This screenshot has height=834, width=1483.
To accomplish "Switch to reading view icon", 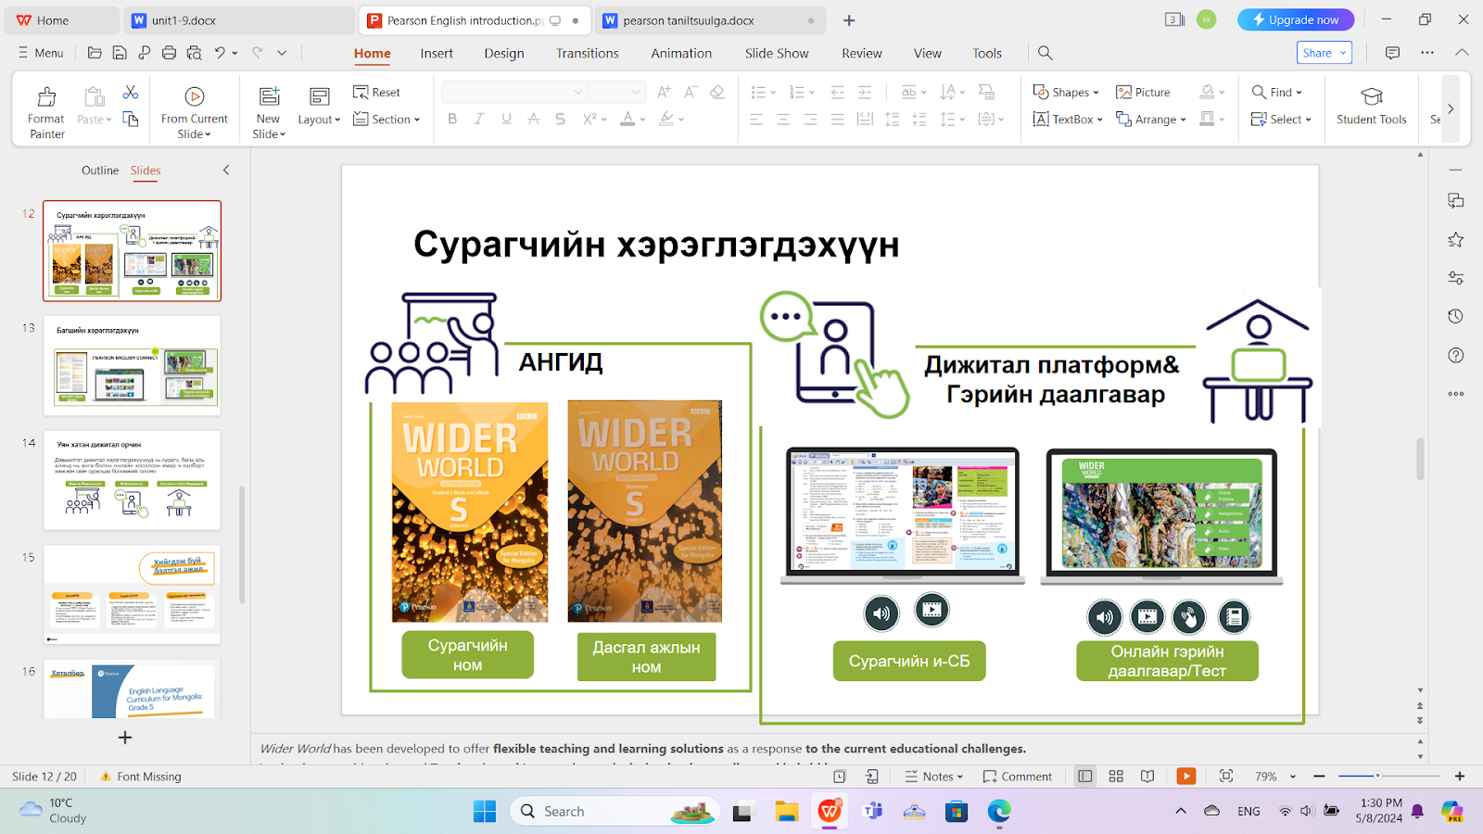I will pyautogui.click(x=1147, y=777).
